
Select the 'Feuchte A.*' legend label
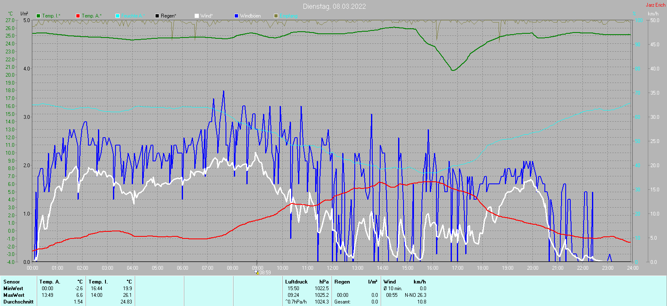click(x=133, y=16)
